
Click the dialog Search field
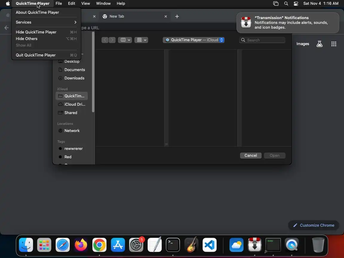[x=262, y=40]
